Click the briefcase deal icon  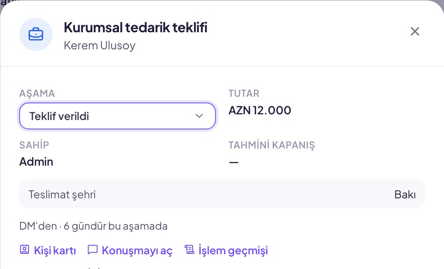click(x=36, y=35)
